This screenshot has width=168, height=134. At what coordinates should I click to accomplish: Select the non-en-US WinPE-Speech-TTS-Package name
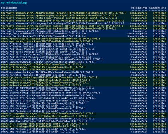45,101
